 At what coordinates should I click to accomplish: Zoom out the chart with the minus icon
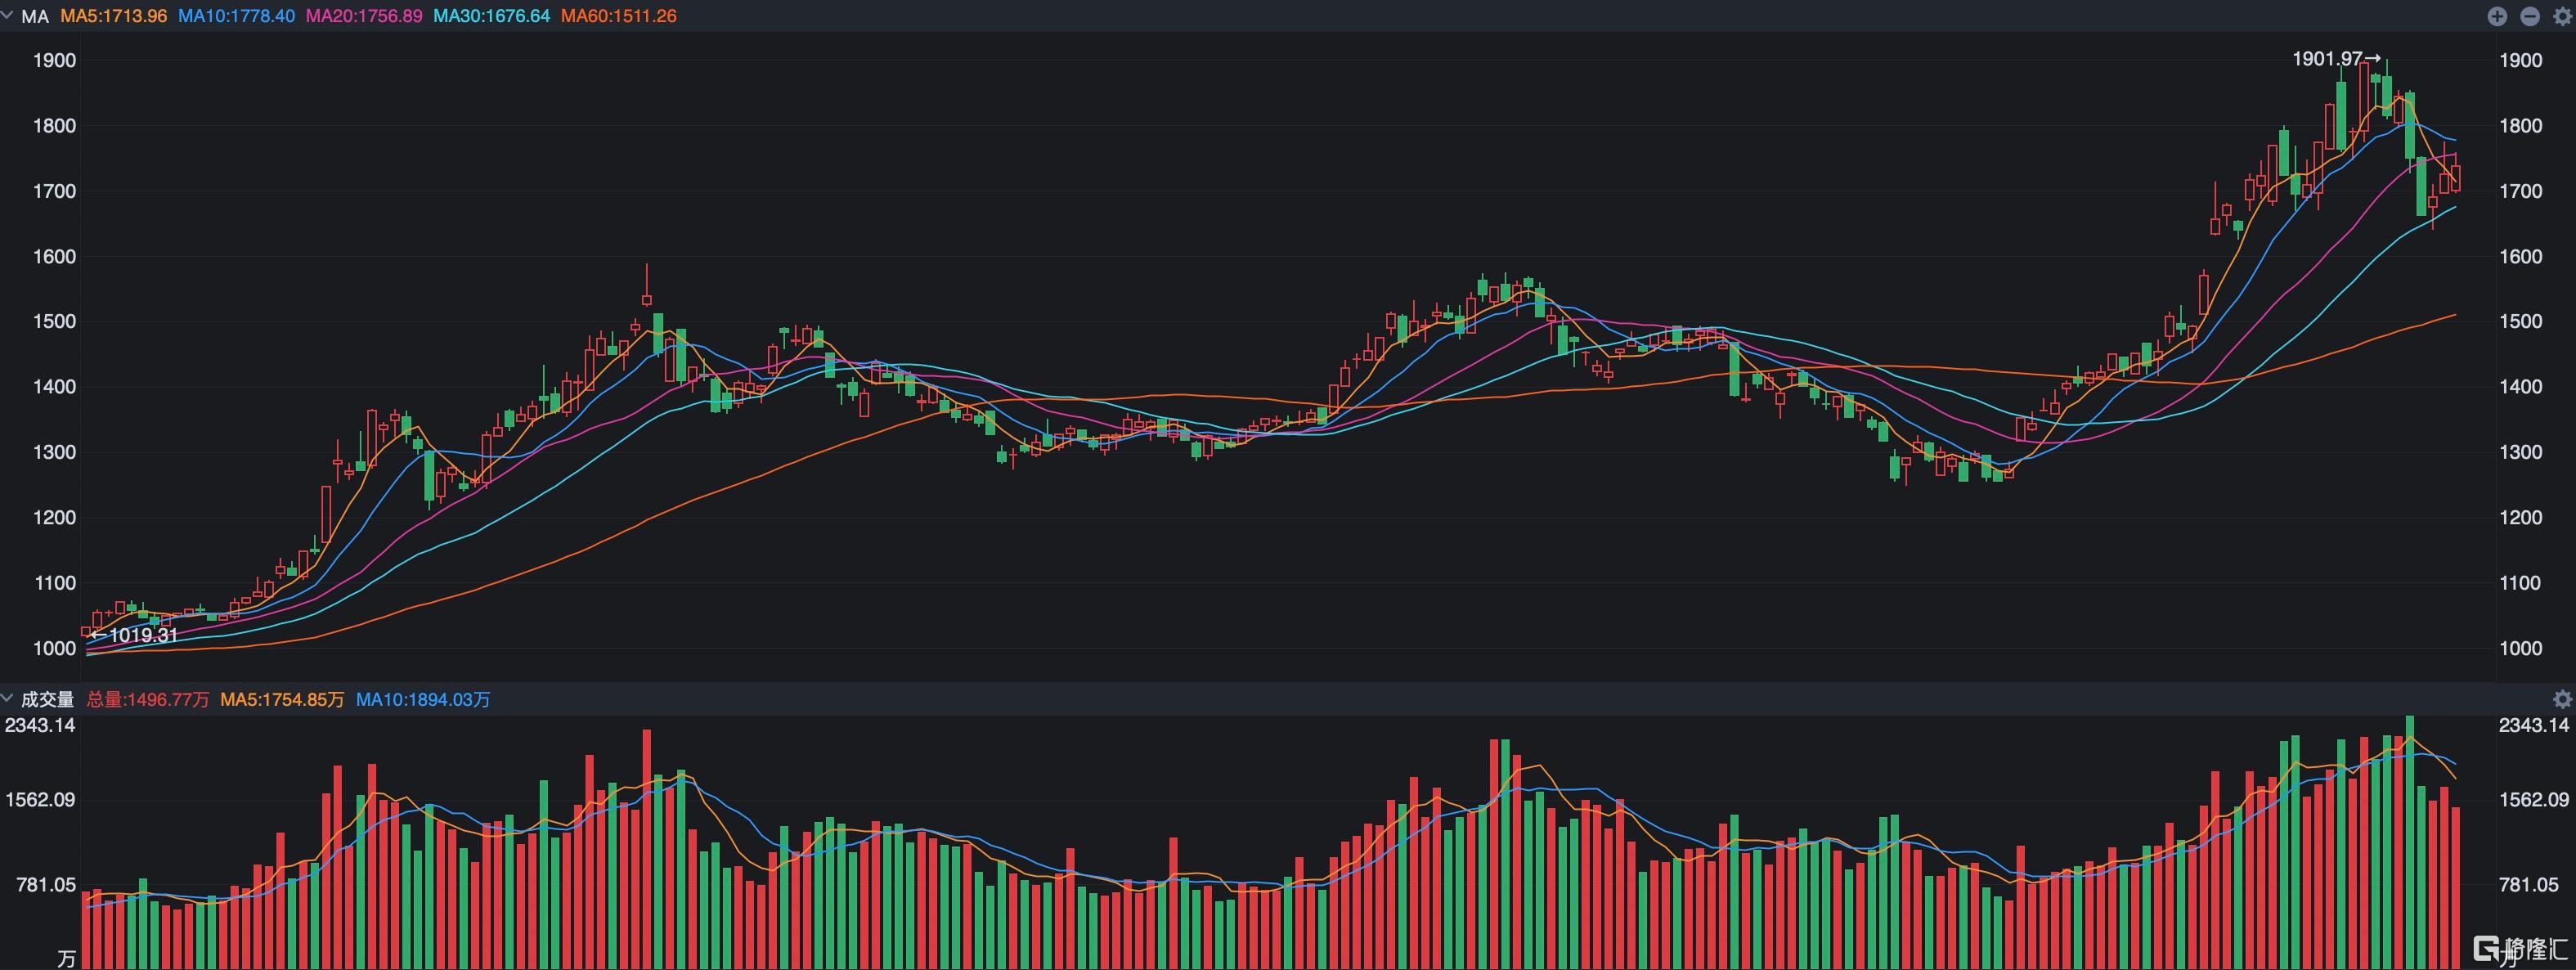pyautogui.click(x=2530, y=16)
